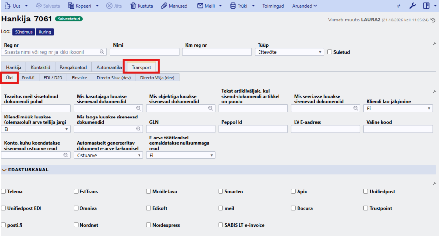Open the Finvoice subtab
The height and width of the screenshot is (236, 439).
click(79, 78)
